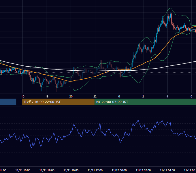Select the ロンドン 16:00-22:00 JST session bar
196x173 pixels.
[x=58, y=102]
